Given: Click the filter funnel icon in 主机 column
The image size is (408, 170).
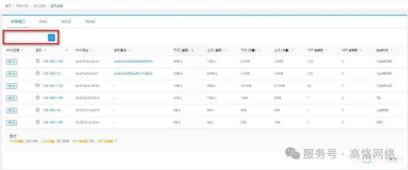Looking at the screenshot, I should (66, 50).
